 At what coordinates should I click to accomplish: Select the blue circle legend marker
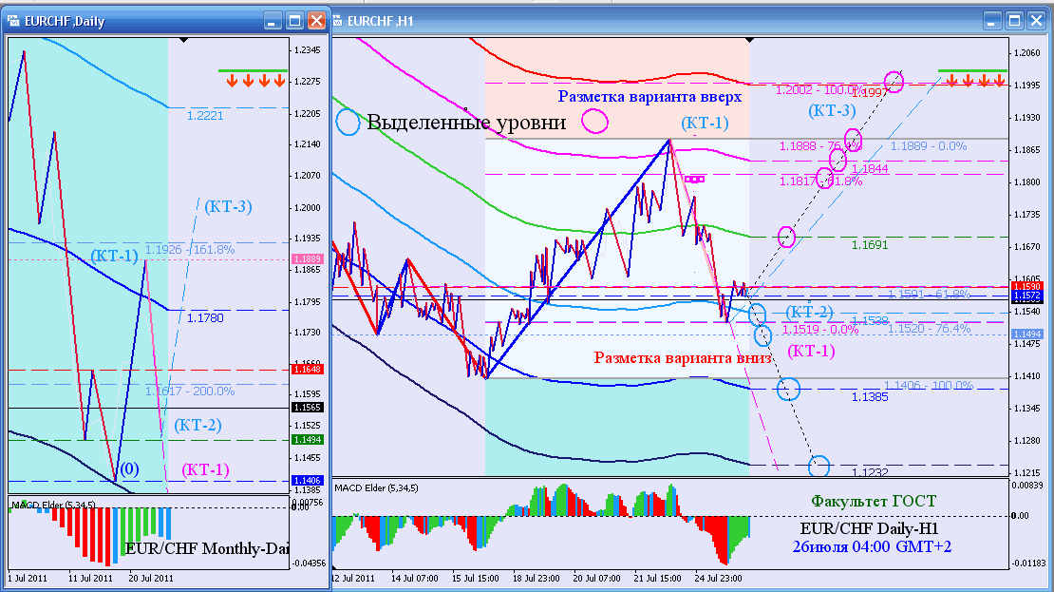tap(348, 122)
